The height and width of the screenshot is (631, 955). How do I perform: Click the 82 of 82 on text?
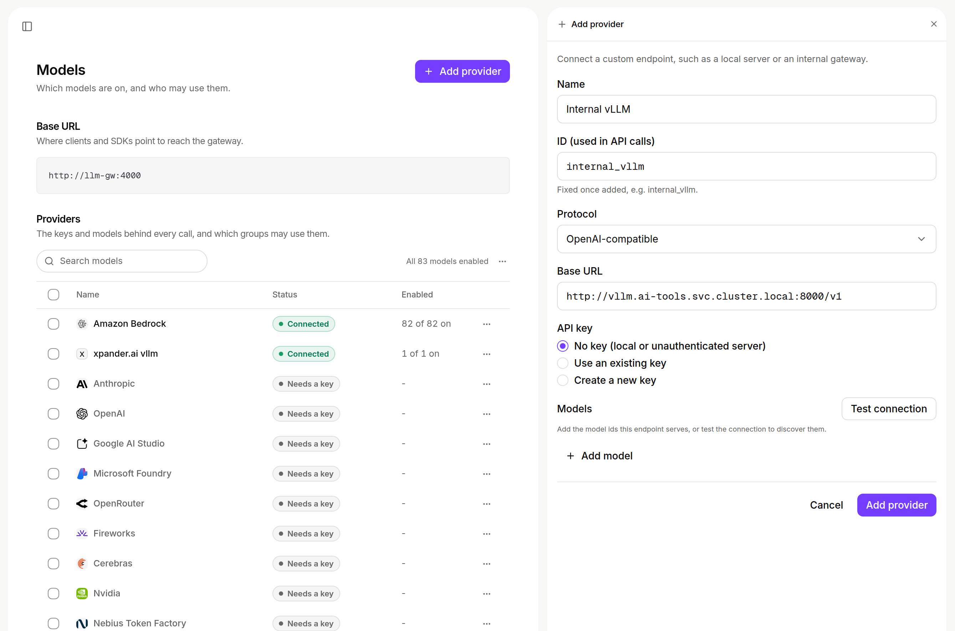pyautogui.click(x=426, y=324)
